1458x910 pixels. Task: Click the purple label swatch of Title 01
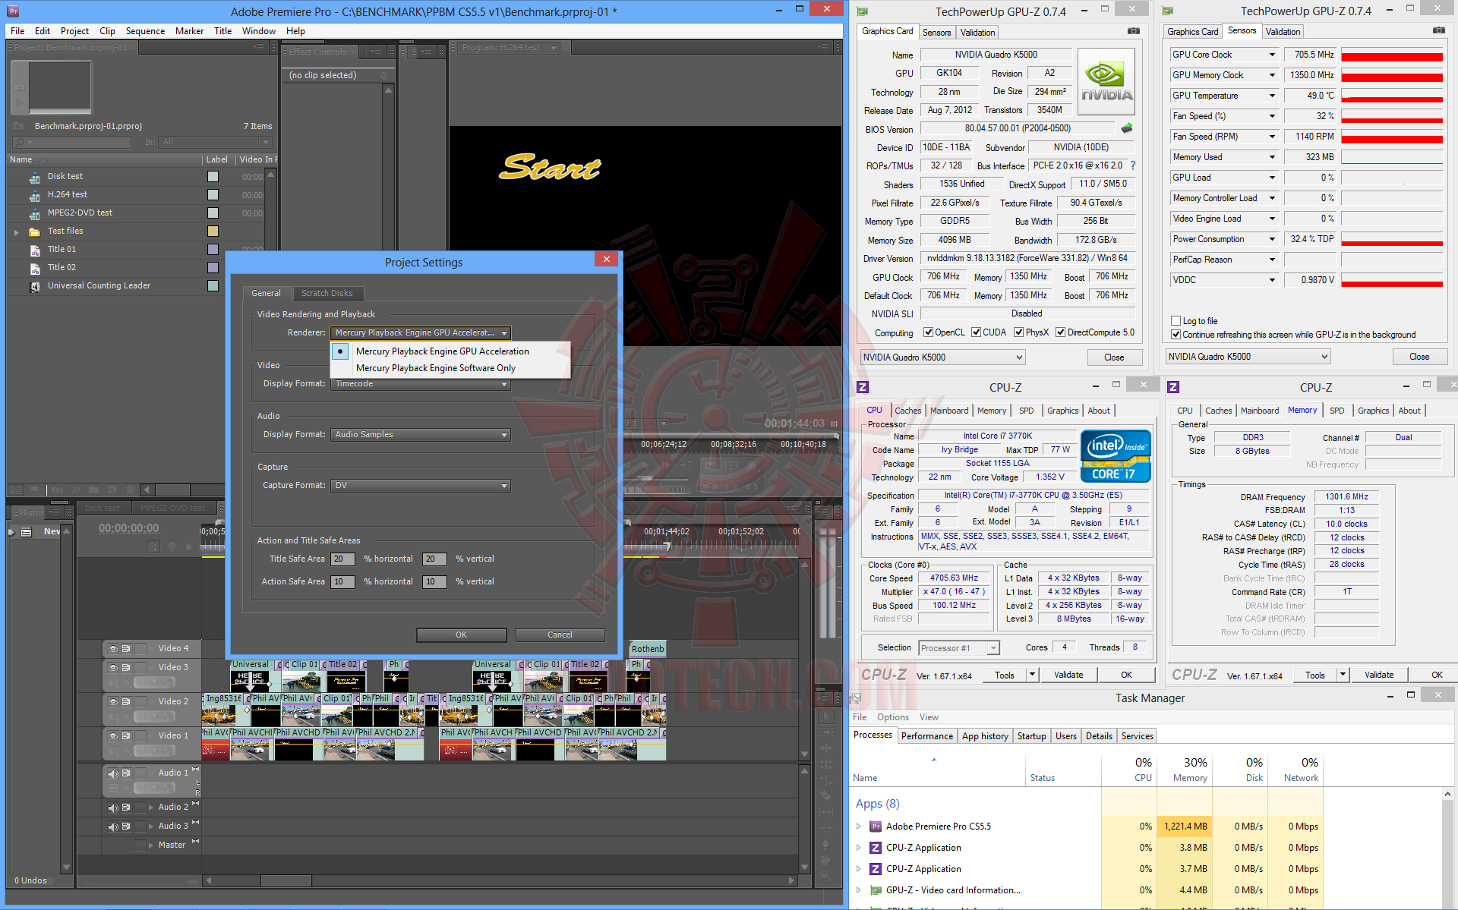pos(213,250)
